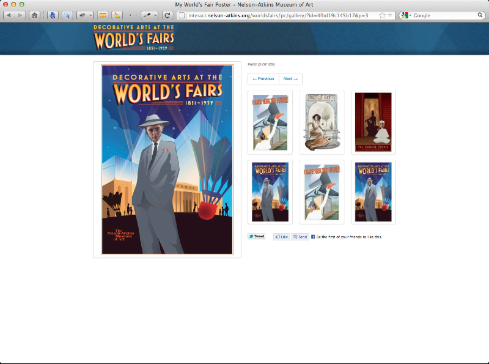
Task: Click the blue swirl toolbar icon
Action: pos(53,15)
